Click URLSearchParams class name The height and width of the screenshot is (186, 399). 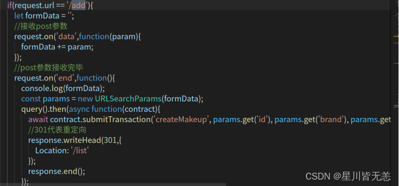(129, 99)
